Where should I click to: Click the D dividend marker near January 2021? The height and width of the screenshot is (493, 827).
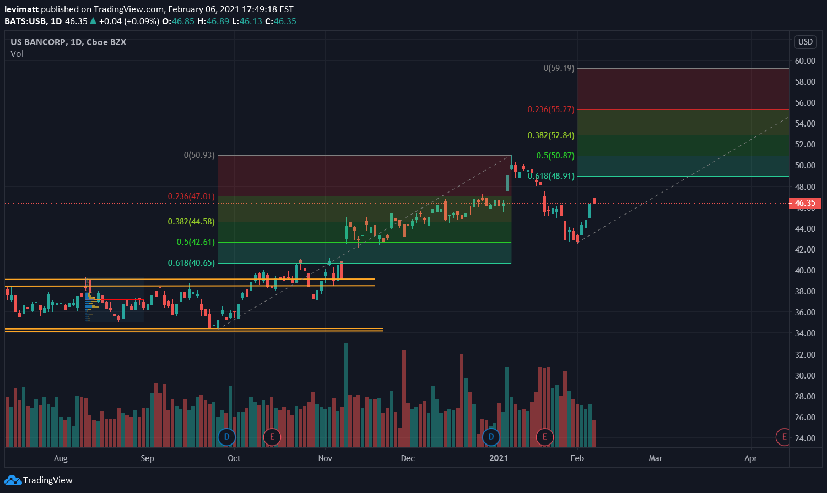[491, 437]
